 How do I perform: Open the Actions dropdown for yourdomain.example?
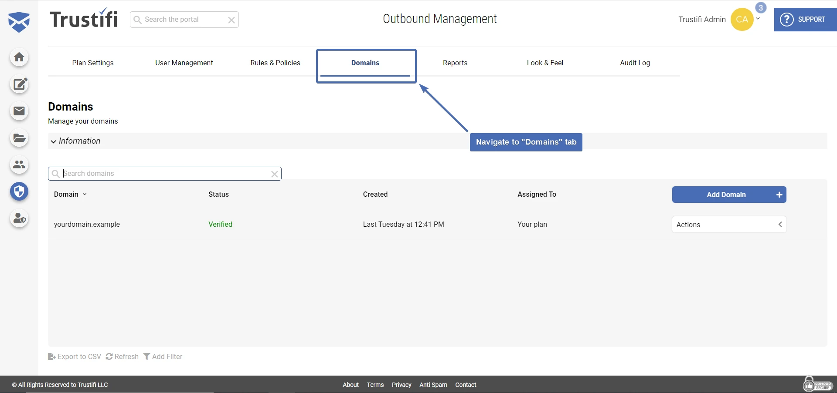tap(729, 225)
